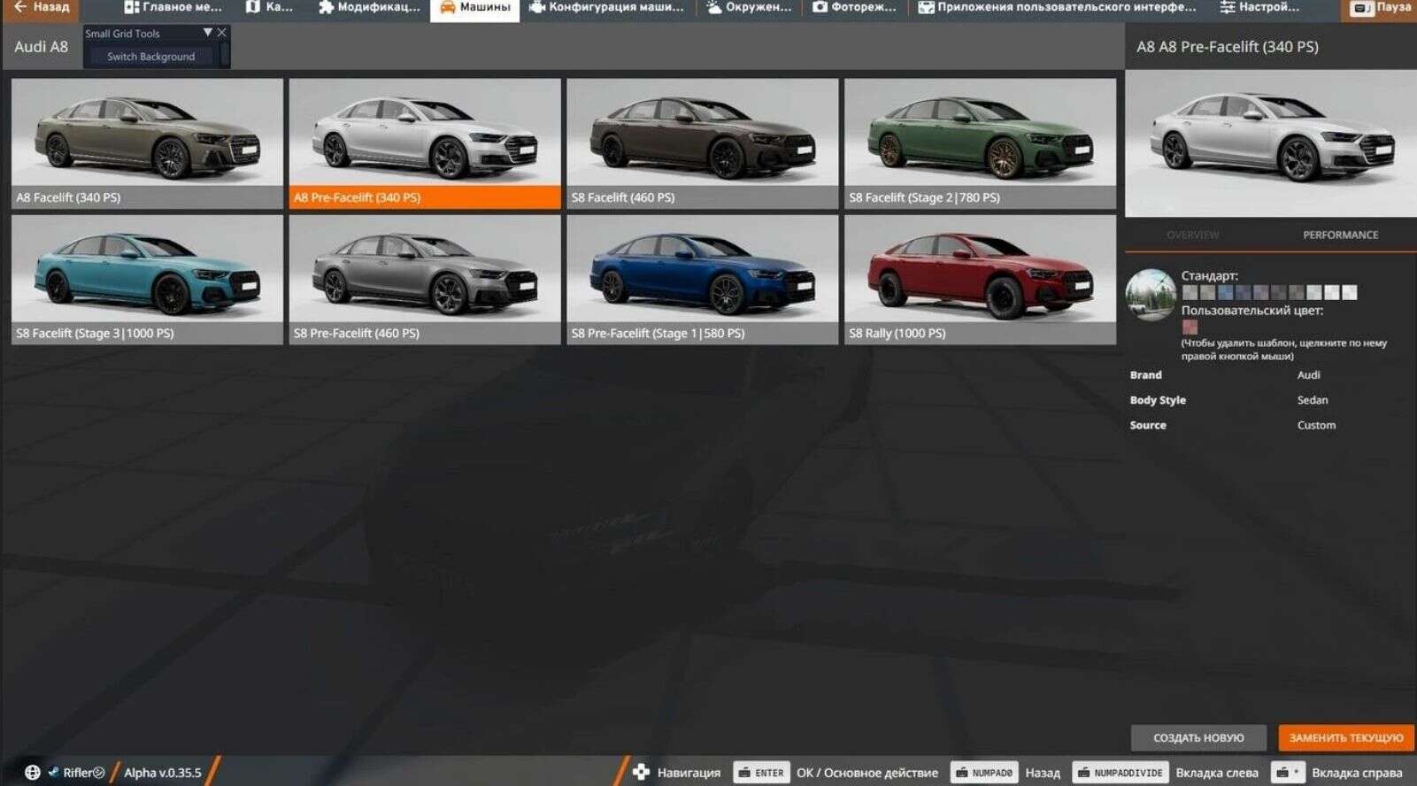The width and height of the screenshot is (1417, 786).
Task: Open Окружение weather icon tab
Action: [x=713, y=8]
